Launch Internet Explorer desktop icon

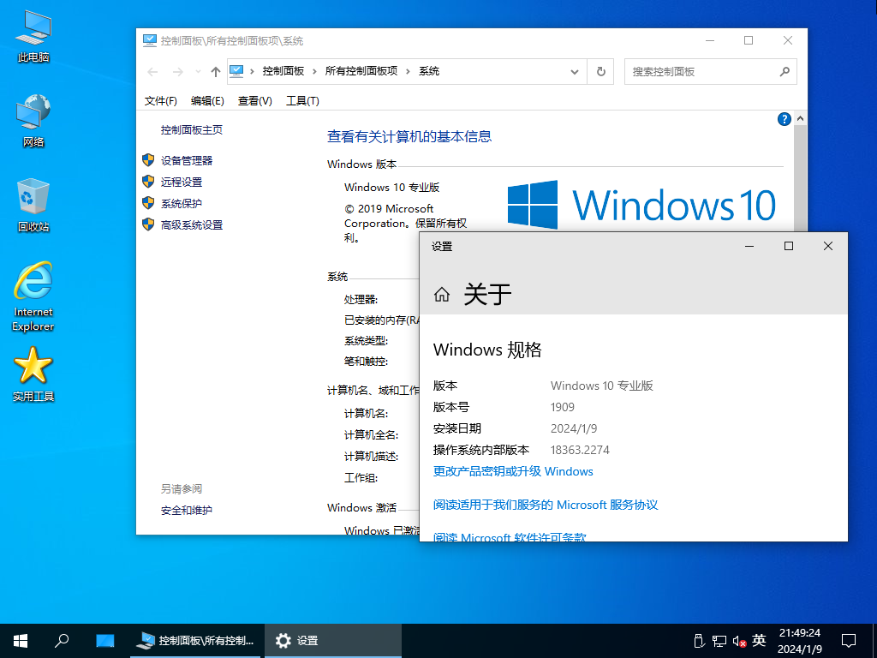tap(33, 296)
